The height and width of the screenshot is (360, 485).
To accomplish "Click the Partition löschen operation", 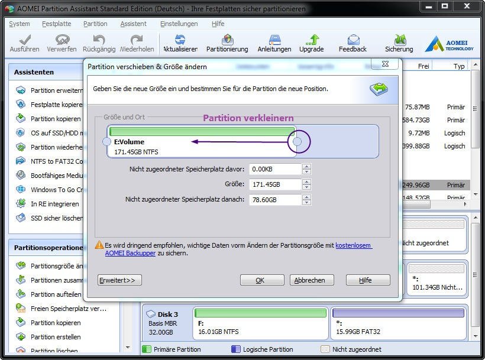I will (54, 350).
